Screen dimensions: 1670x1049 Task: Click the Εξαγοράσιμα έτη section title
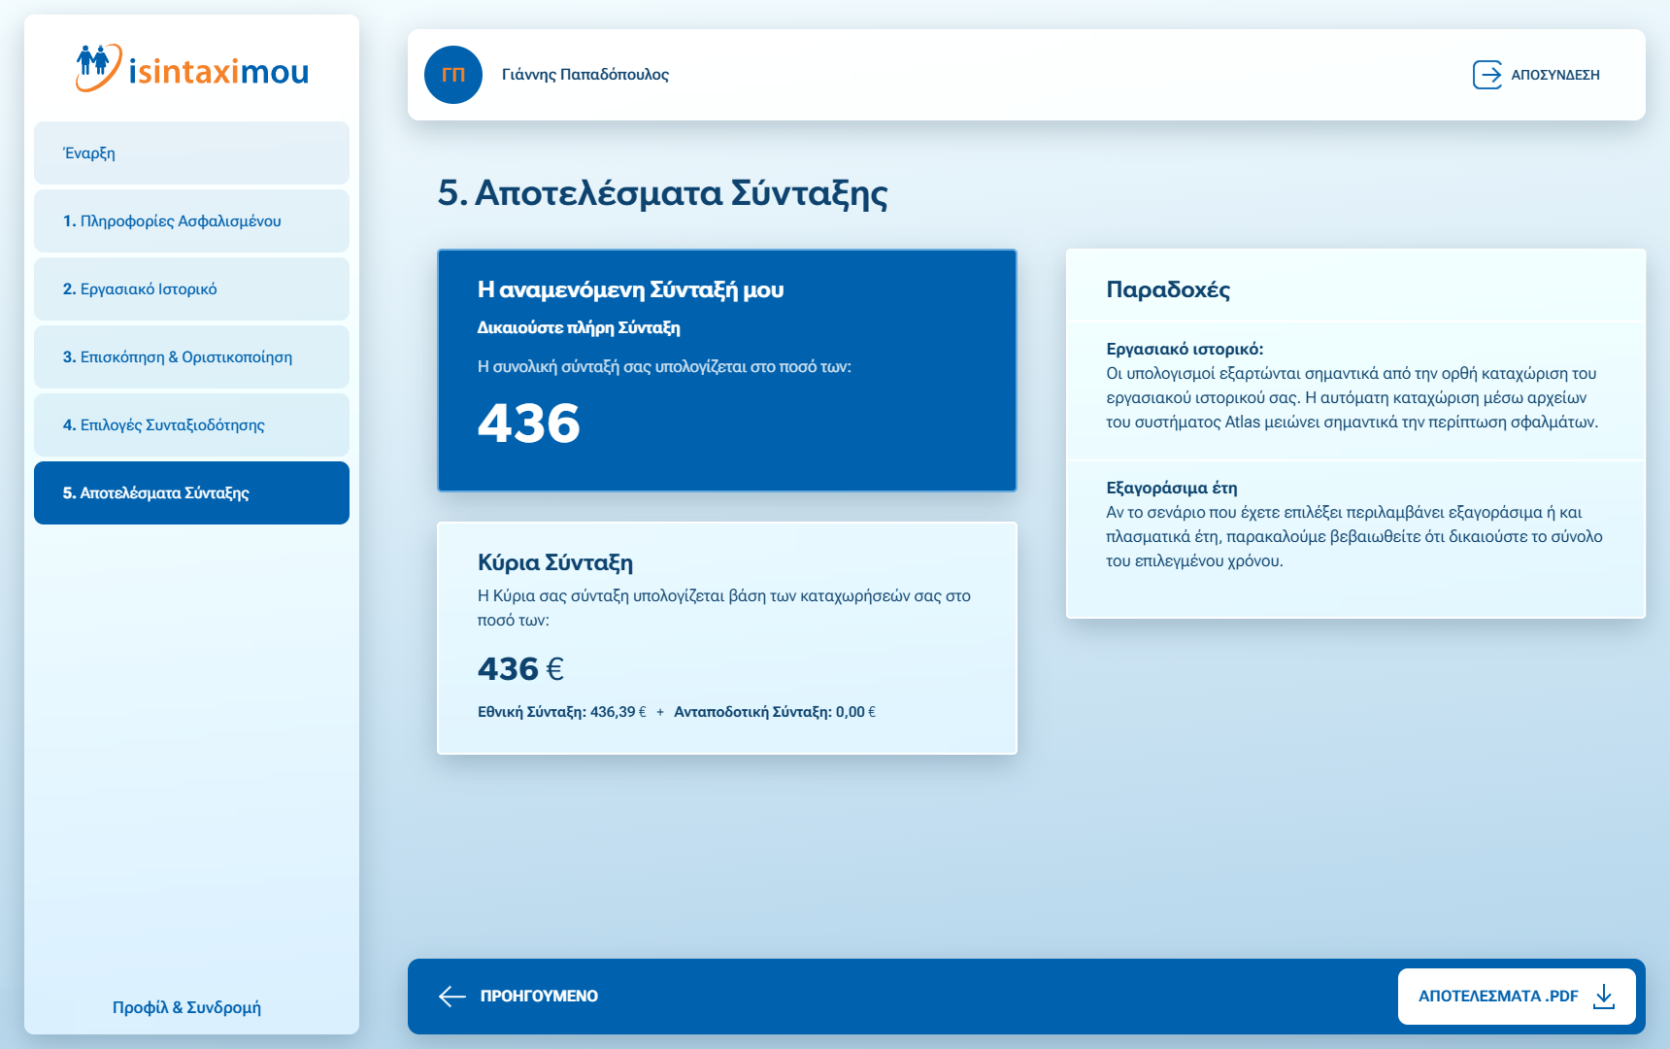click(x=1172, y=488)
